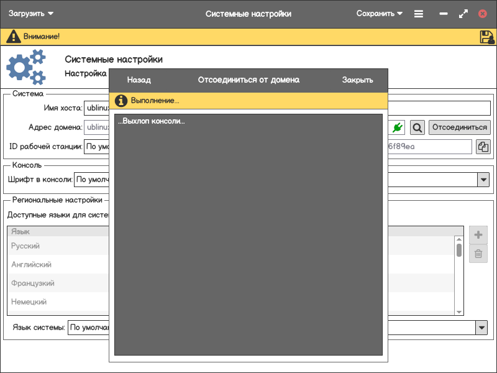Click the plus icon to add a language

click(478, 235)
